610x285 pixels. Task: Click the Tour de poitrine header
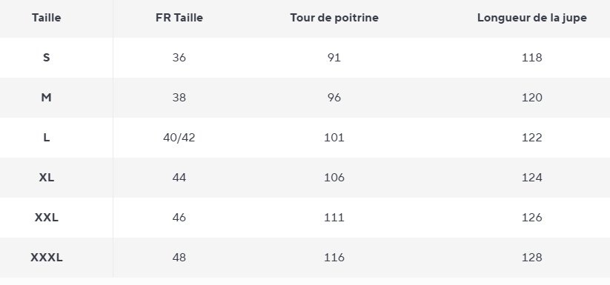(334, 18)
